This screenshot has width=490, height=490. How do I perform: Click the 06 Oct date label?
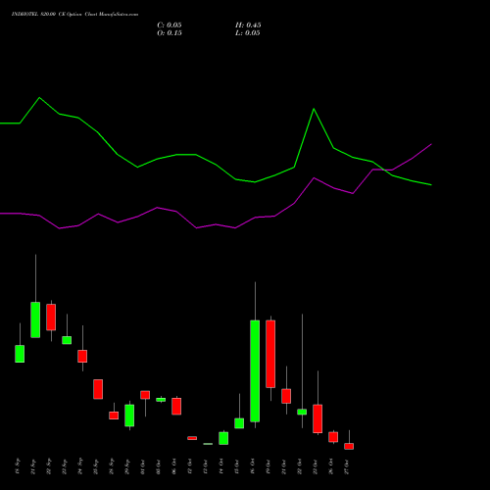click(174, 466)
